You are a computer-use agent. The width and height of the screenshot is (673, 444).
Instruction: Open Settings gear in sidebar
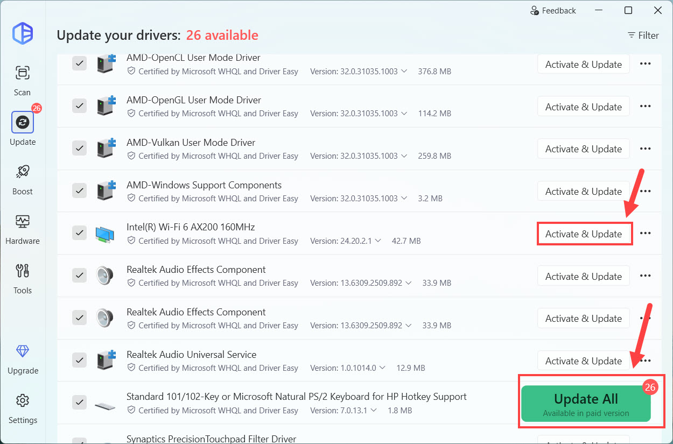pos(23,408)
